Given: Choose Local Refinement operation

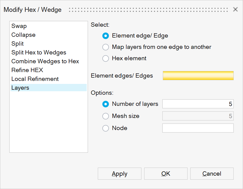Looking at the screenshot, I should click(x=35, y=79).
